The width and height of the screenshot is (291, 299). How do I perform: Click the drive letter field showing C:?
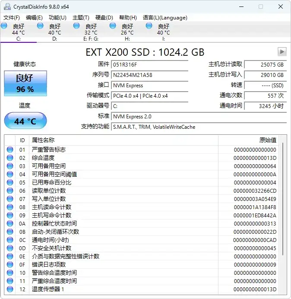[x=149, y=106]
